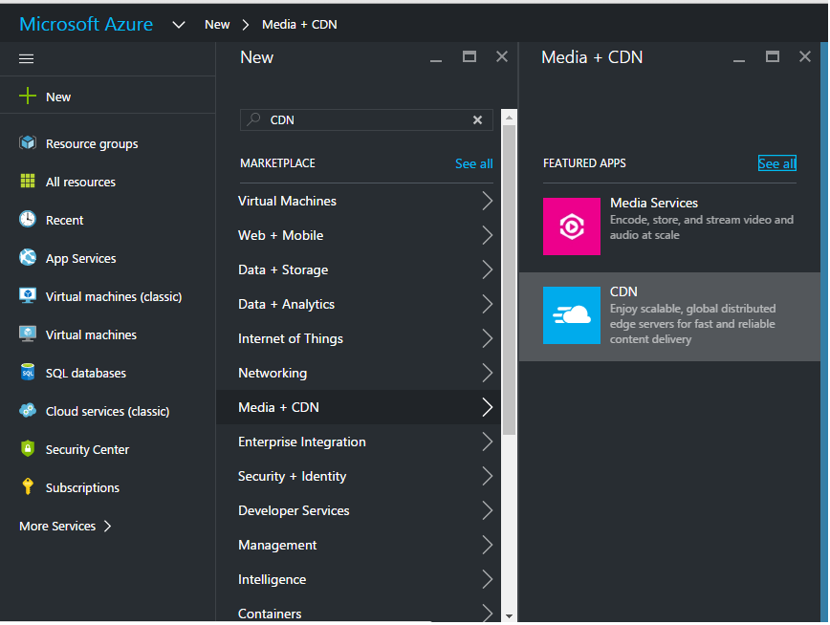Minimize the Media + CDN blade
Screen dimensions: 830x625
739,61
